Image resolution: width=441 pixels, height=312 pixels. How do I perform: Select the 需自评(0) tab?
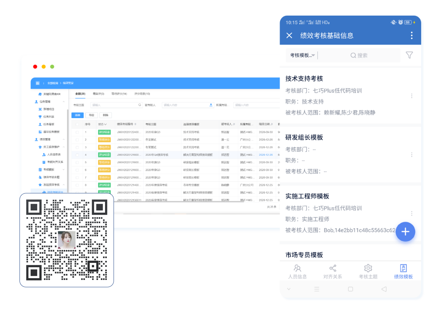point(98,94)
